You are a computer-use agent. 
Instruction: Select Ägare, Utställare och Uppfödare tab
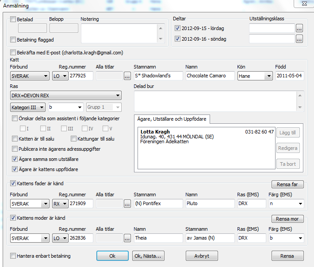coord(172,119)
